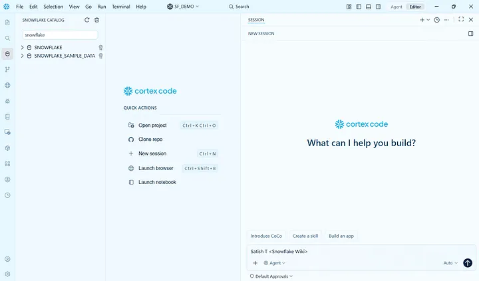Open the Extensions grid icon in sidebar
The height and width of the screenshot is (281, 479).
[x=7, y=164]
